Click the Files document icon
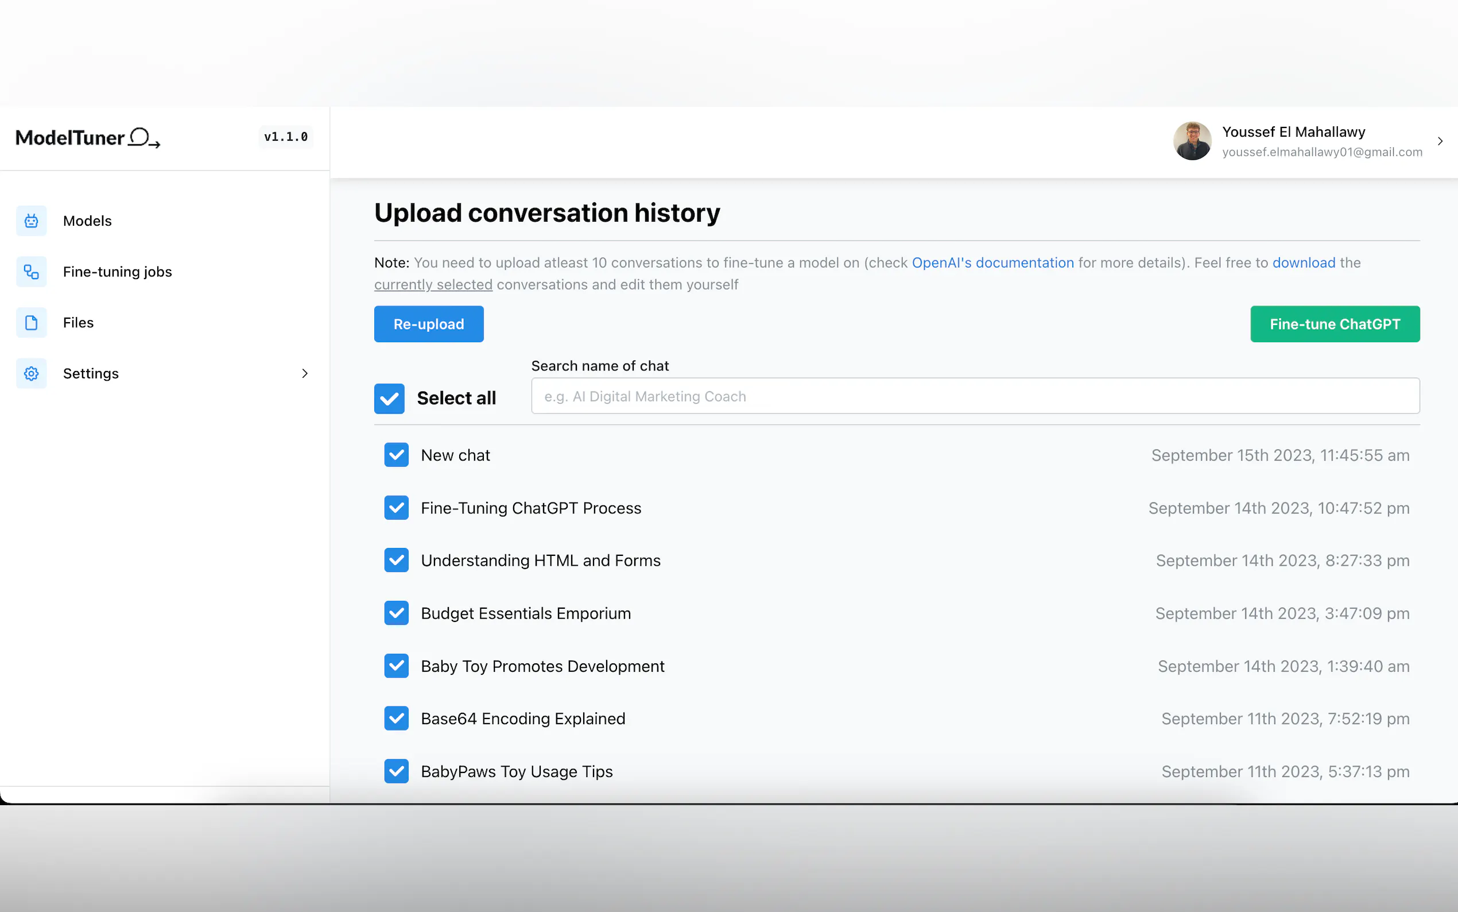This screenshot has width=1458, height=912. [x=32, y=323]
